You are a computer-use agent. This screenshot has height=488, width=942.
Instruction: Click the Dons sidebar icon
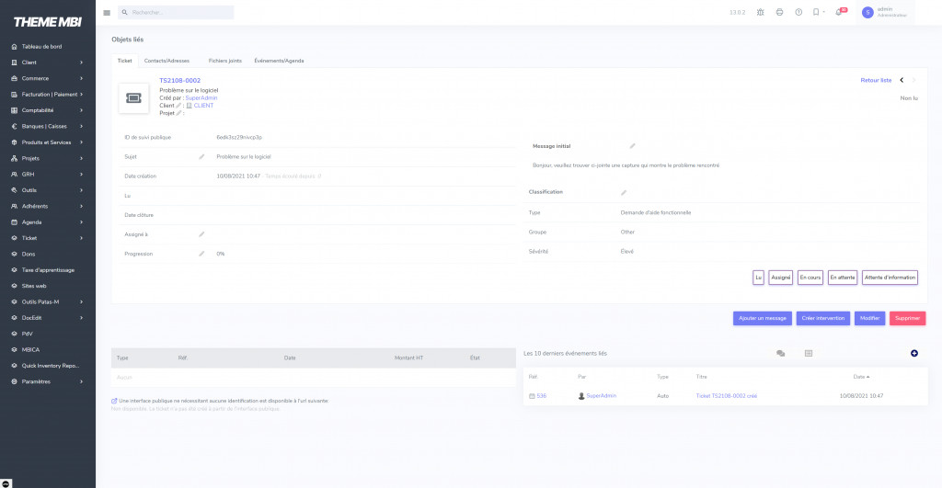(x=15, y=254)
